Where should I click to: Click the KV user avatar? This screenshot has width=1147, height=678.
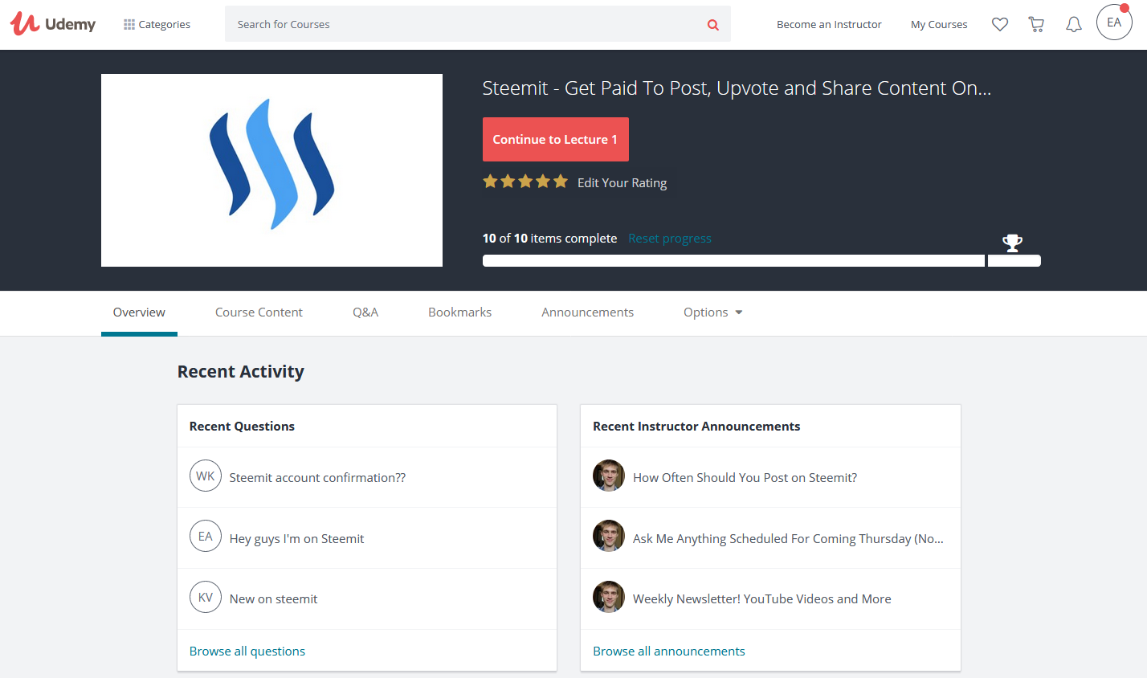point(206,597)
